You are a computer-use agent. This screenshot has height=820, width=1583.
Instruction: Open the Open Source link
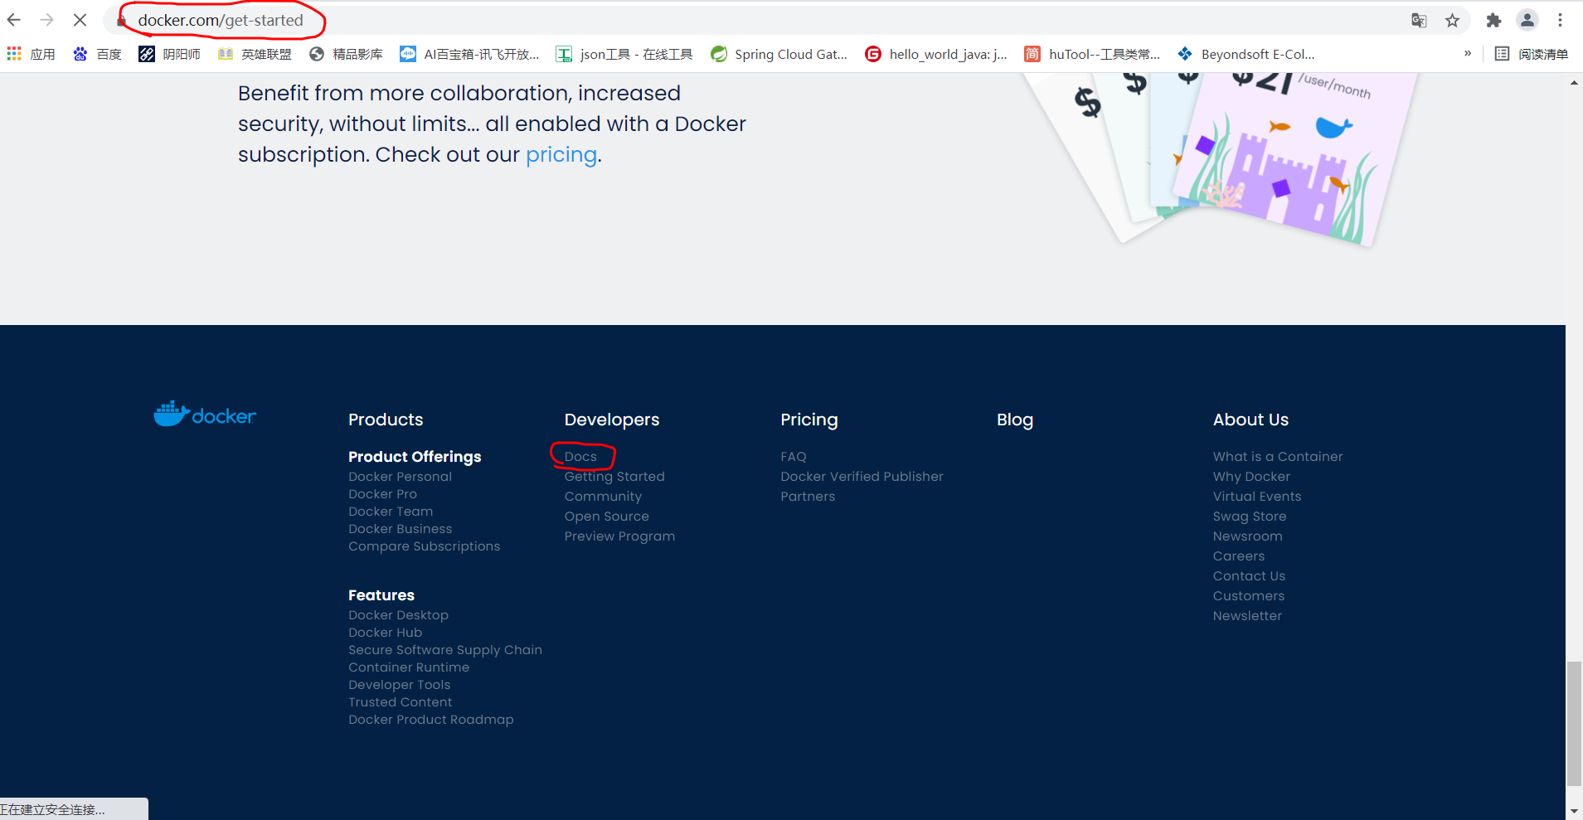607,517
